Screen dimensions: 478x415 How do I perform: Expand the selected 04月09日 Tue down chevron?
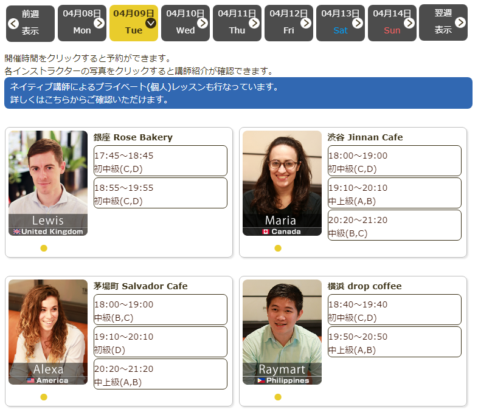click(x=151, y=23)
